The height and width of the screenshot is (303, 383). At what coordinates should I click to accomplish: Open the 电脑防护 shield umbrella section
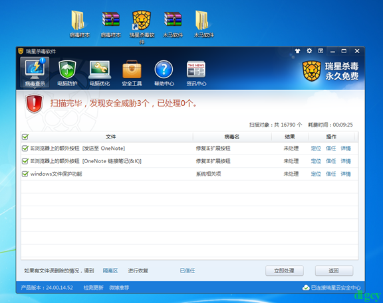click(67, 73)
